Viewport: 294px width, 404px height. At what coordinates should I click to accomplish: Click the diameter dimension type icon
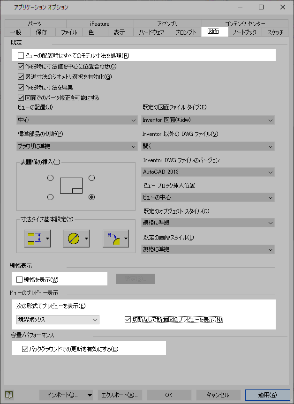pyautogui.click(x=74, y=239)
